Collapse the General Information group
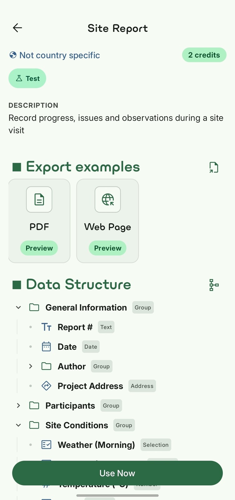Viewport: 235px width, 500px height. (18, 307)
